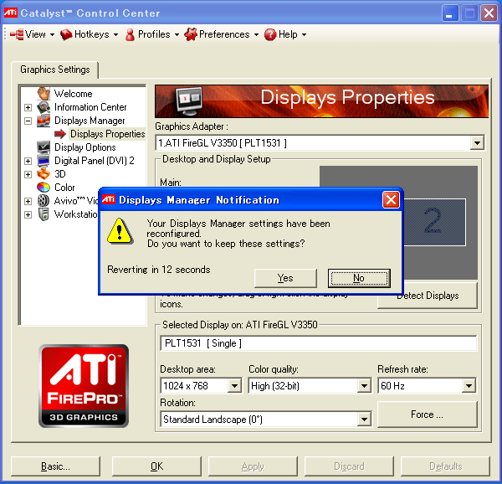The width and height of the screenshot is (502, 484).
Task: Switch to Basic... view
Action: pos(55,466)
